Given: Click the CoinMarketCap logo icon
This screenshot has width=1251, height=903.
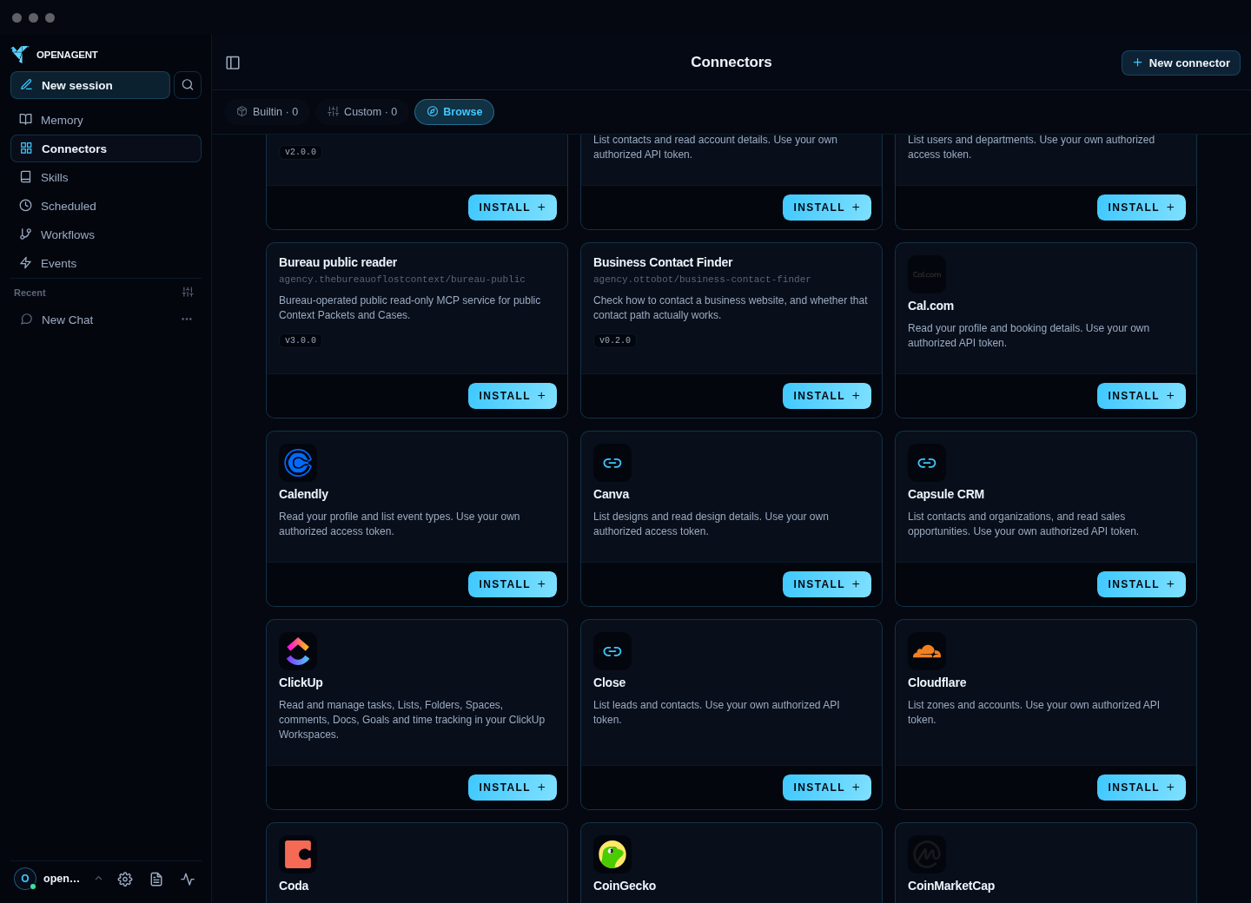Looking at the screenshot, I should [x=927, y=854].
